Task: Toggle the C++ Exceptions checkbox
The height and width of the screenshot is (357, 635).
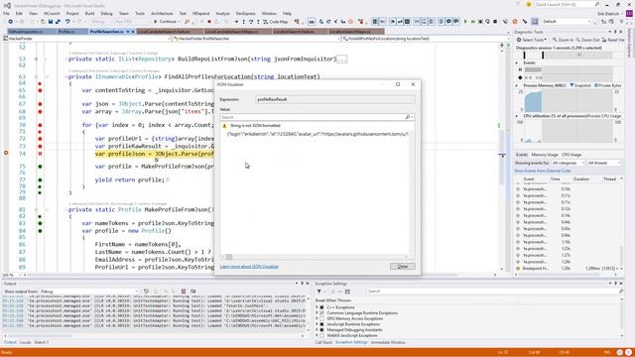Action: pos(321,307)
